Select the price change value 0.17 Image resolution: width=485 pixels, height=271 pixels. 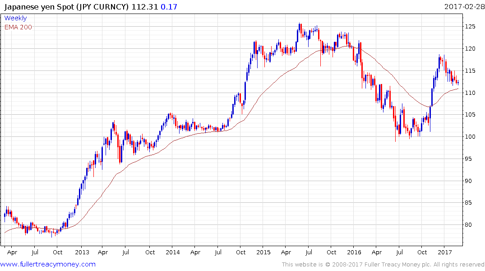click(169, 7)
